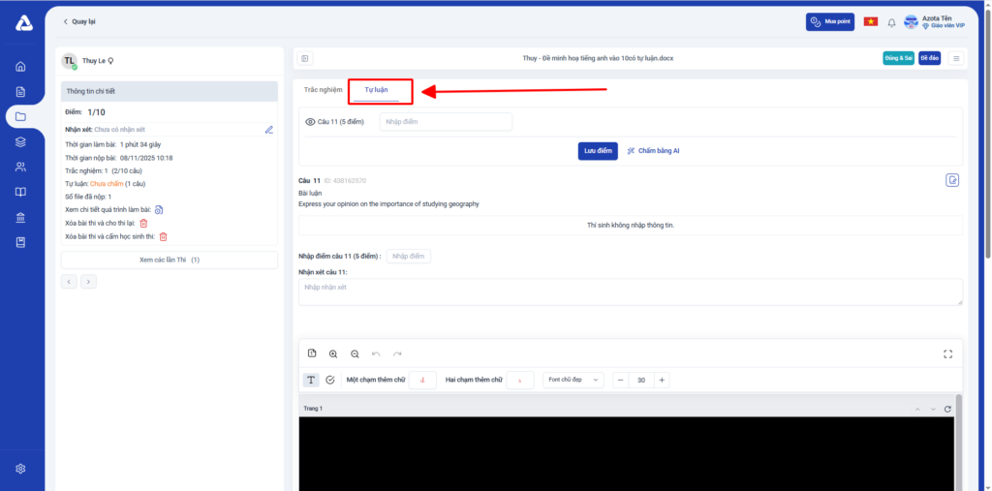Click the zoom out magnifier icon
Screen dimensions: 992x491
coord(355,354)
